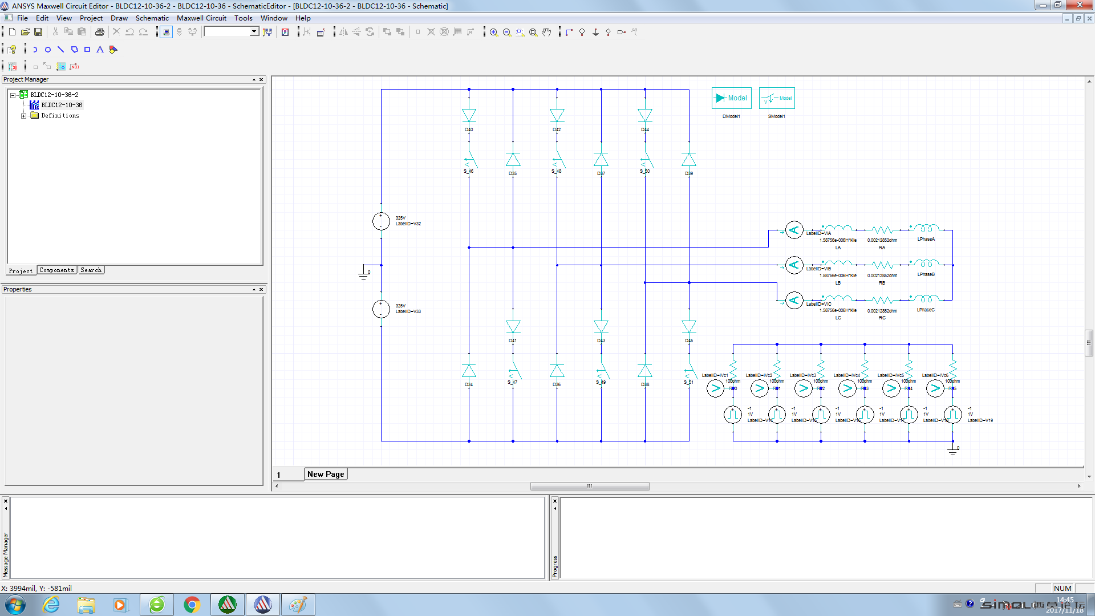Close the Project Manager panel
Screen dimensions: 1095x616
tap(262, 80)
